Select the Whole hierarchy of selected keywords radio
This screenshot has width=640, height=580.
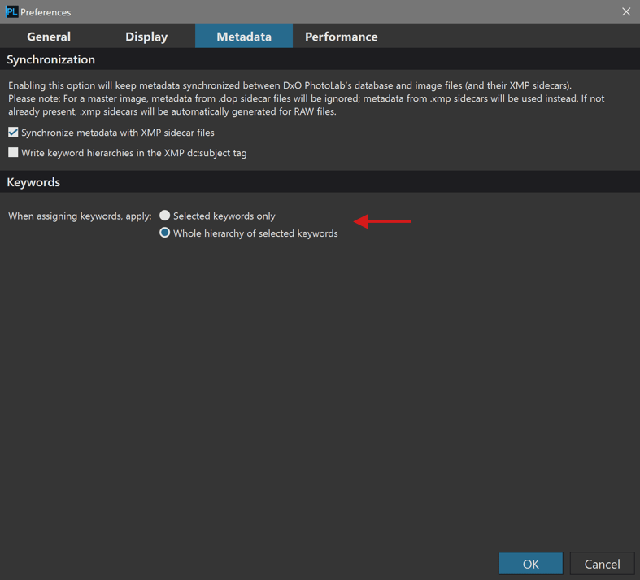(164, 233)
